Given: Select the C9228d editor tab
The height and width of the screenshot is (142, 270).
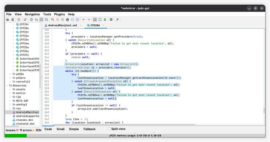Looking at the screenshot, I should [x=95, y=25].
